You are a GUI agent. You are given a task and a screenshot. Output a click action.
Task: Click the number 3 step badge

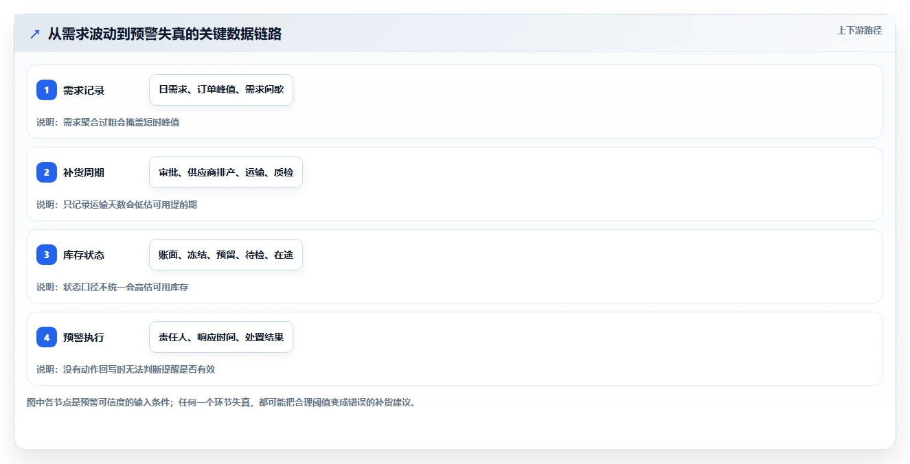click(47, 255)
